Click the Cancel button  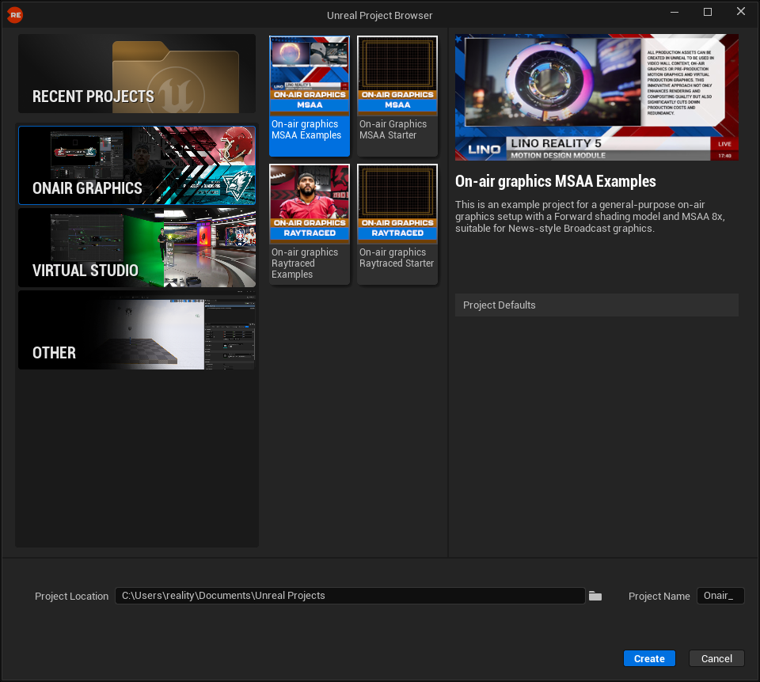[716, 658]
